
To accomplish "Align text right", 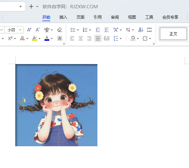I will (x=89, y=38).
